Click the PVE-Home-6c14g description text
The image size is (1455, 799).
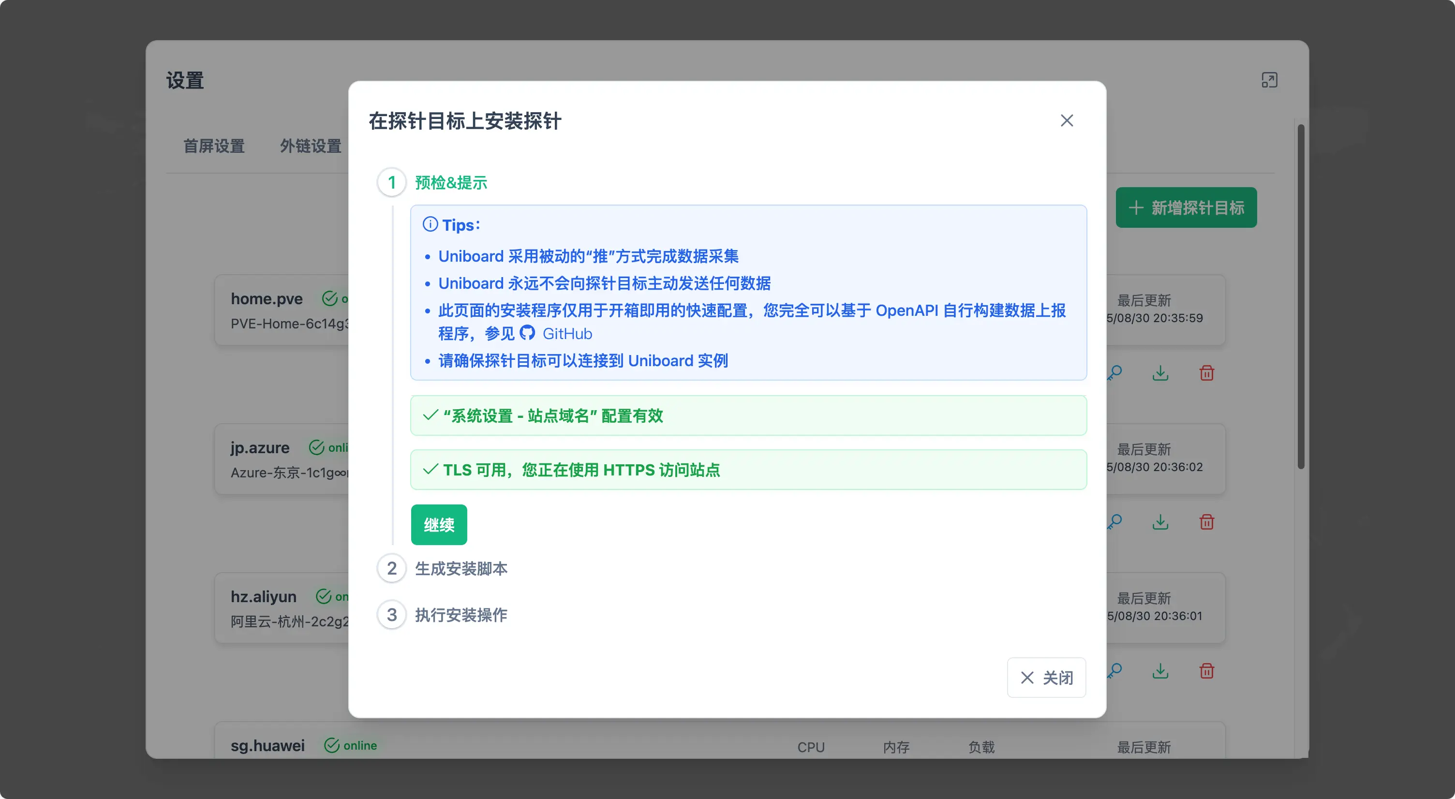click(x=290, y=324)
